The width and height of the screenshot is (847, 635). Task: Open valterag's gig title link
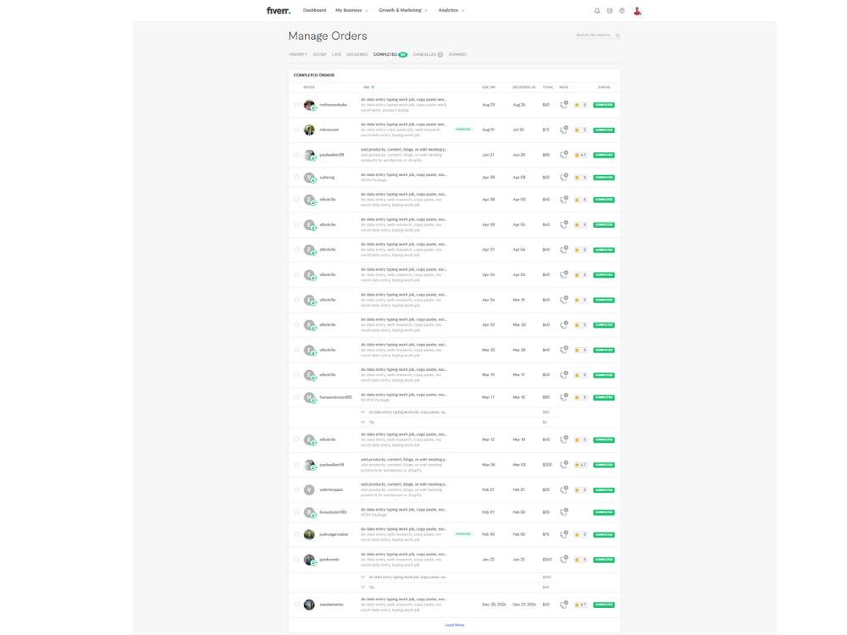coord(403,175)
